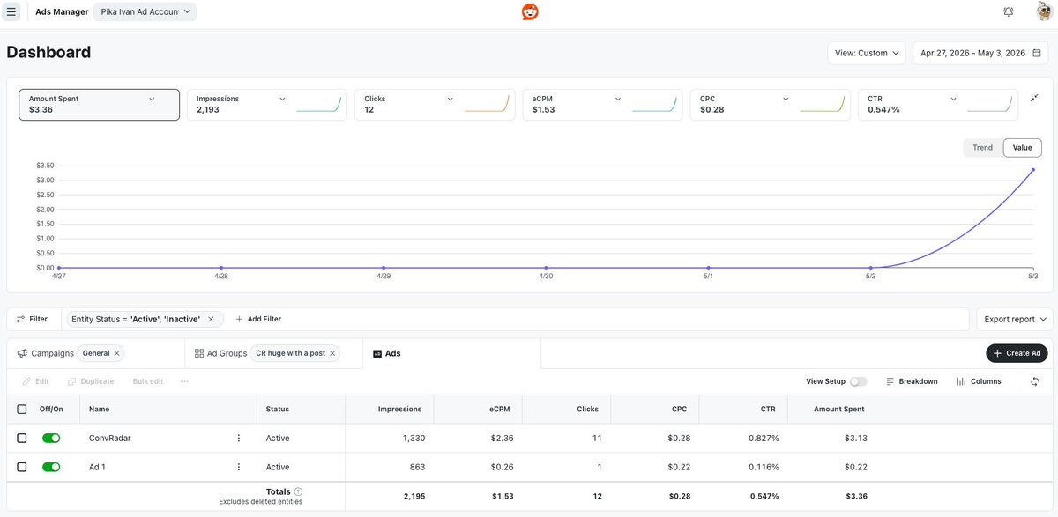This screenshot has width=1058, height=517.
Task: Open the more options ellipsis next to Bulk edit
Action: pyautogui.click(x=183, y=381)
